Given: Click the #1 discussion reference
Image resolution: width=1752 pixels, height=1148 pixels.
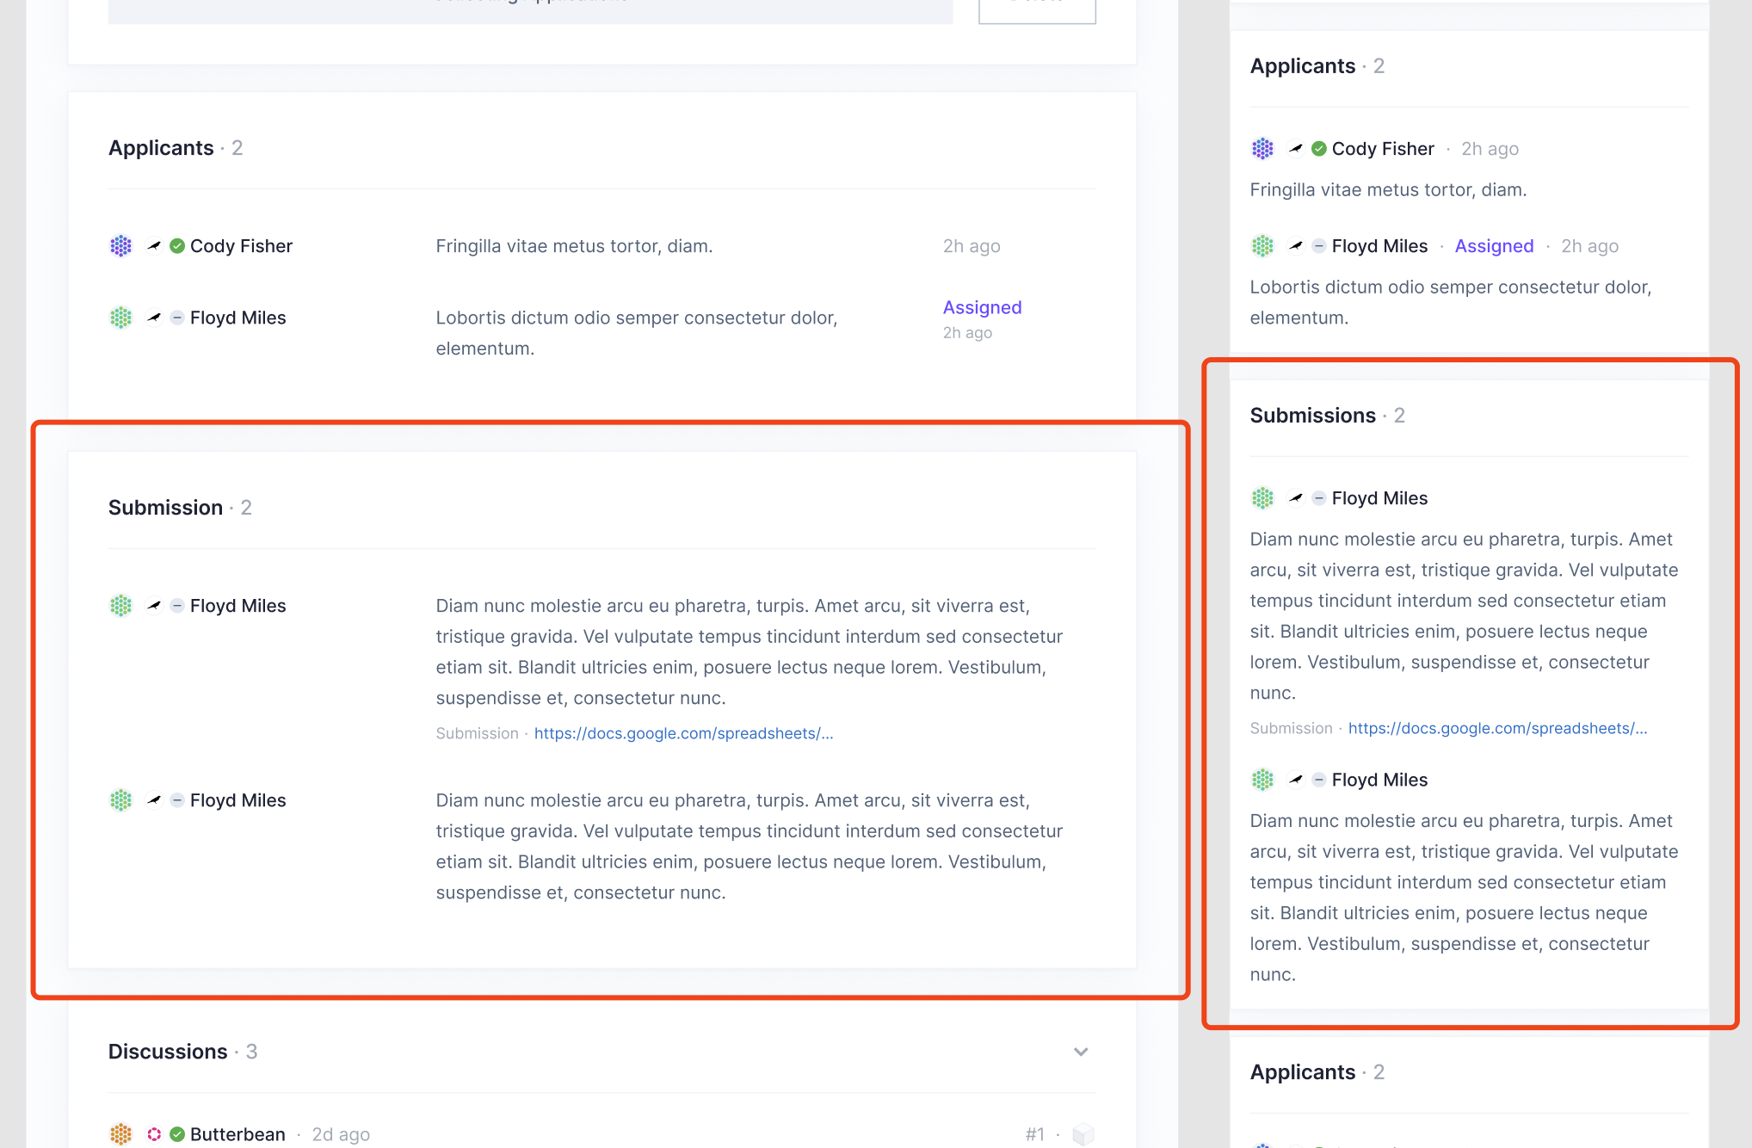Looking at the screenshot, I should [1034, 1134].
